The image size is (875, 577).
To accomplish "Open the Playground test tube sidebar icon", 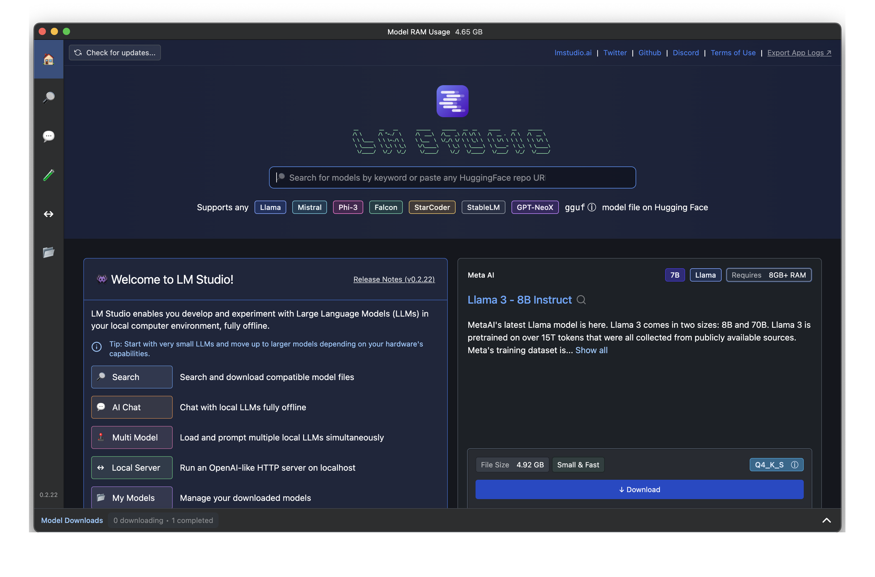I will tap(49, 175).
